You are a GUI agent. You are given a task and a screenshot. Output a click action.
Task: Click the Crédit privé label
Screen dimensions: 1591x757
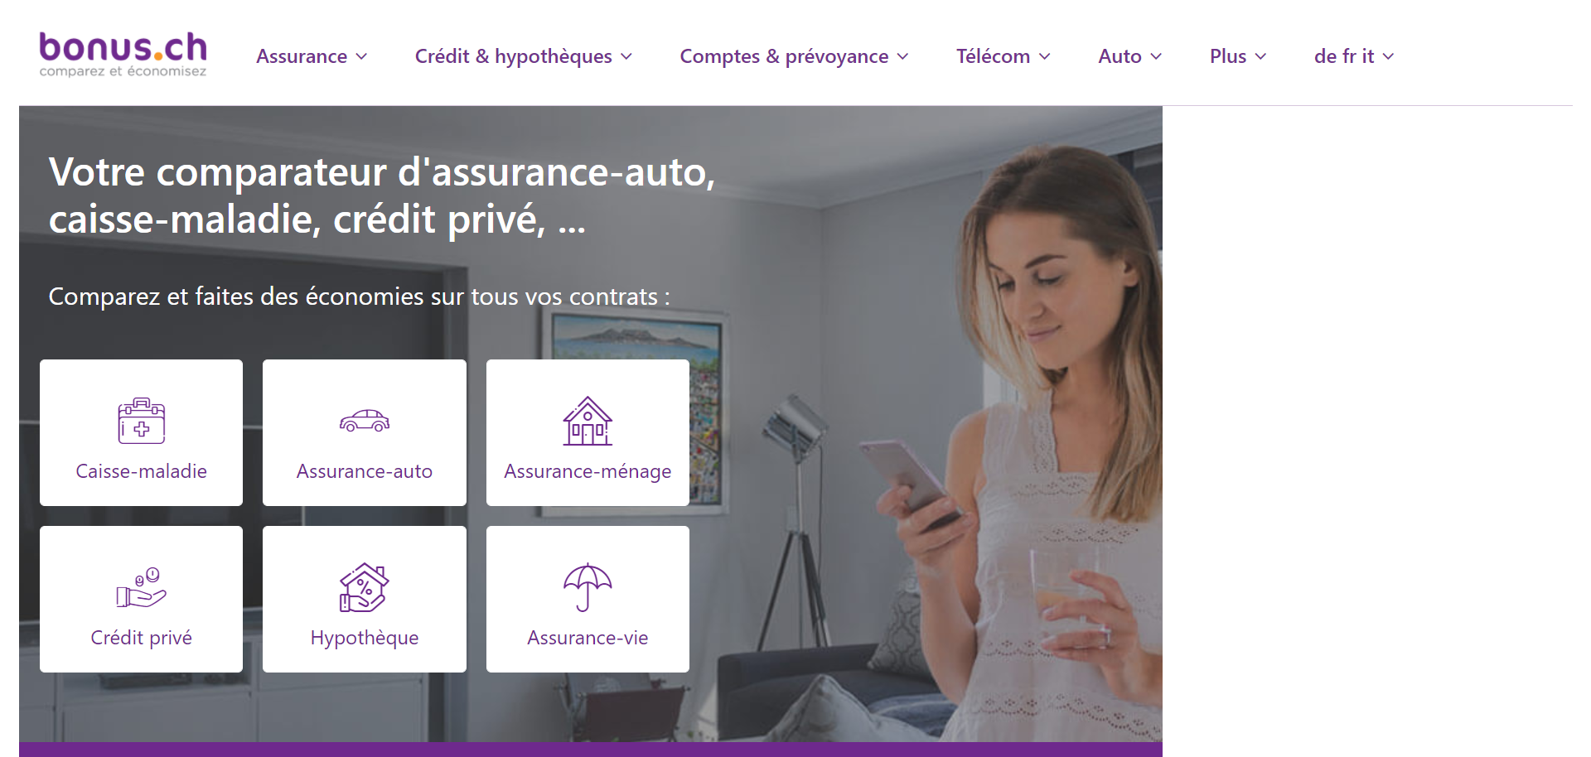coord(142,638)
